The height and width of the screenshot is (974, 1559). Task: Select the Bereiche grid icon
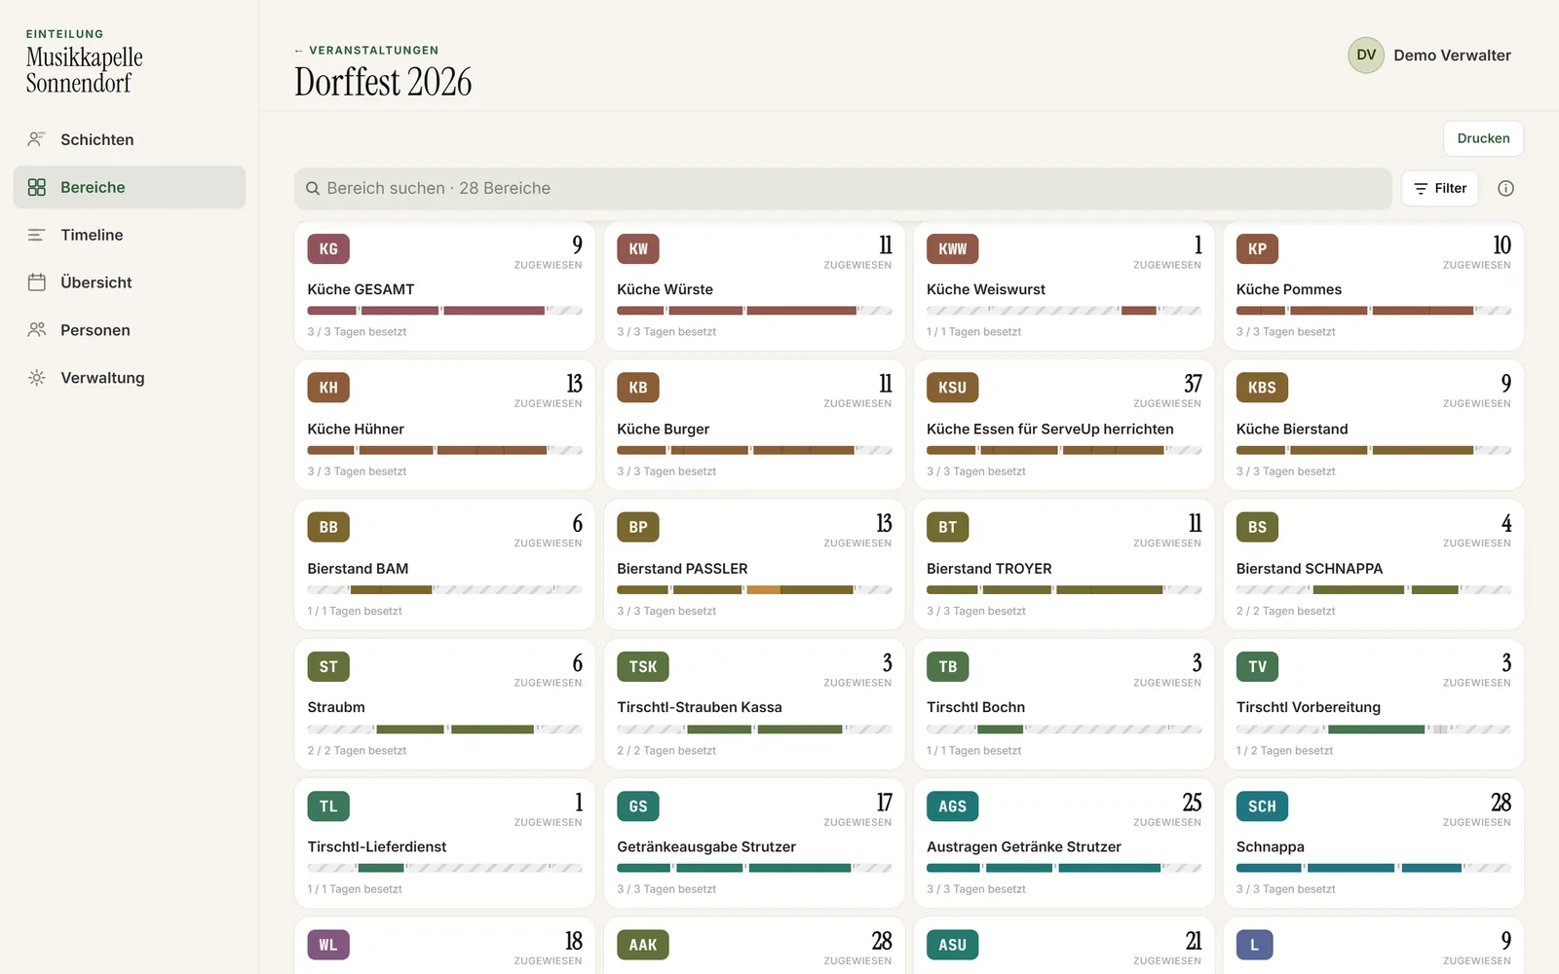pos(37,187)
